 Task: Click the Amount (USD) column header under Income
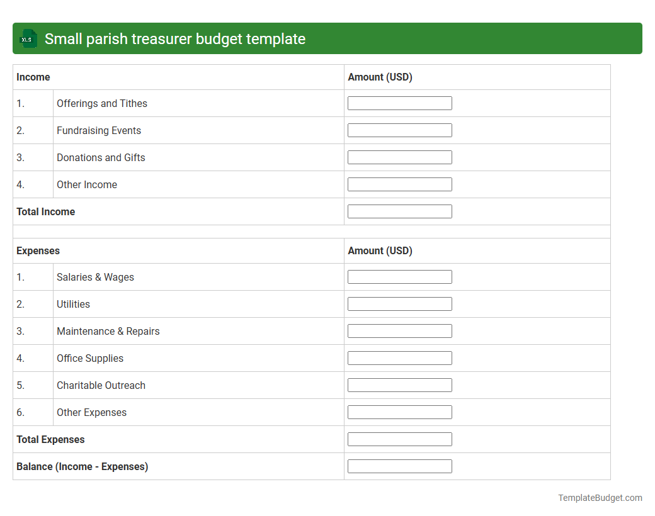point(380,77)
